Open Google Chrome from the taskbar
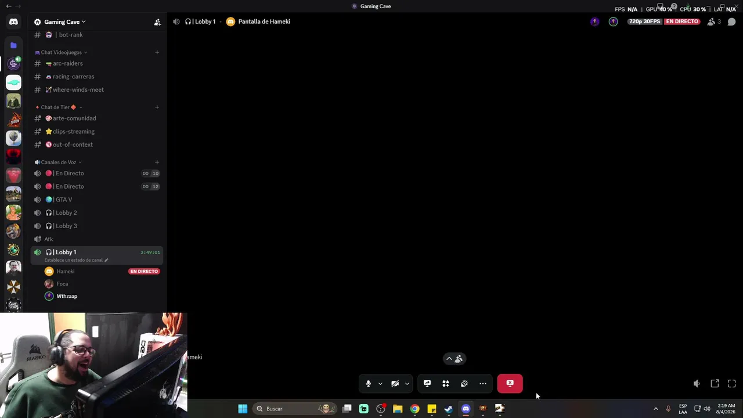 pos(414,409)
